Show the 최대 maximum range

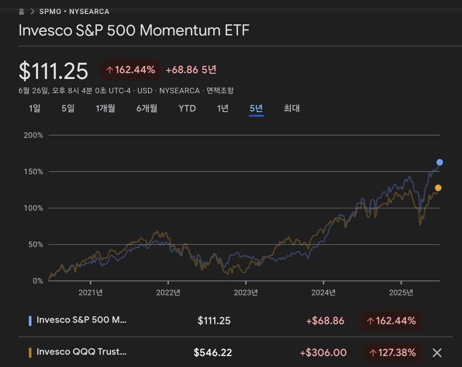point(292,108)
